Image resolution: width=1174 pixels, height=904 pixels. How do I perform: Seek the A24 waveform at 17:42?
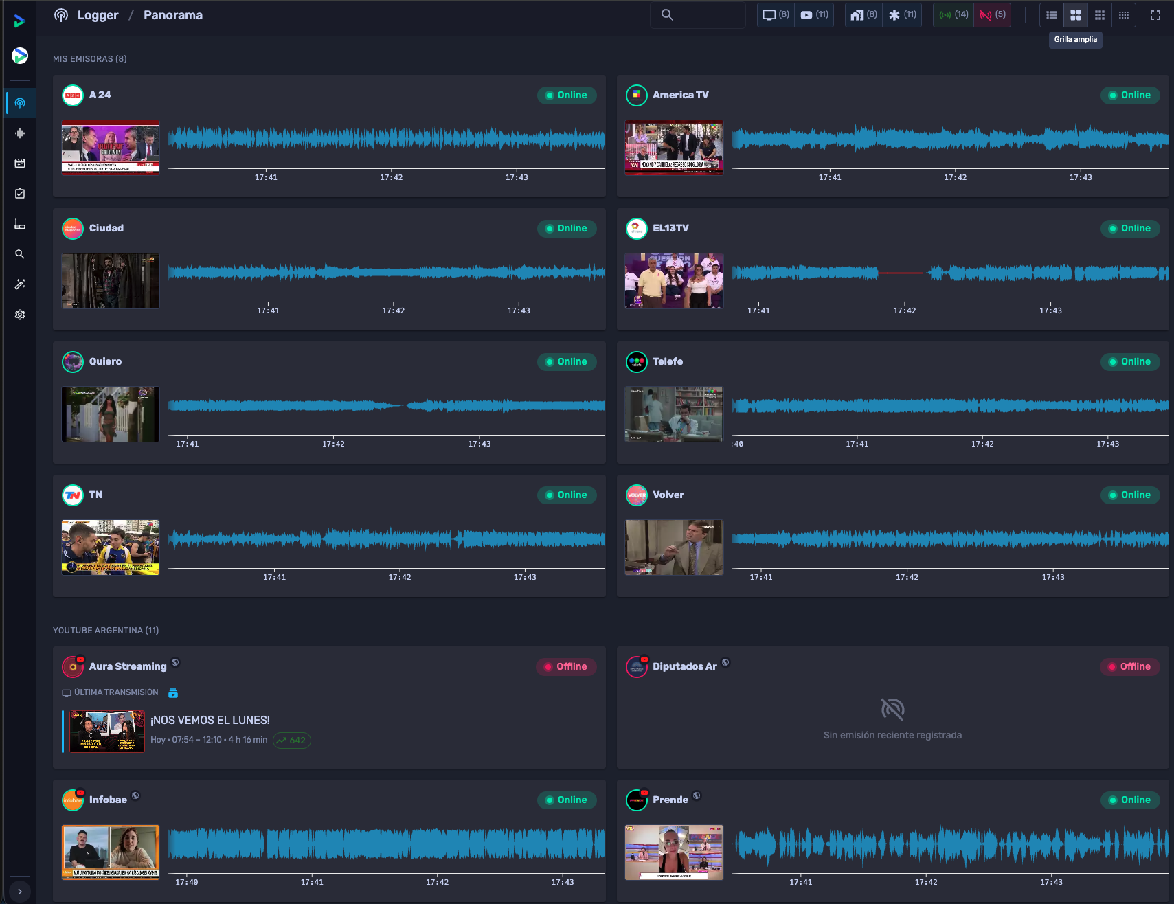tap(392, 139)
